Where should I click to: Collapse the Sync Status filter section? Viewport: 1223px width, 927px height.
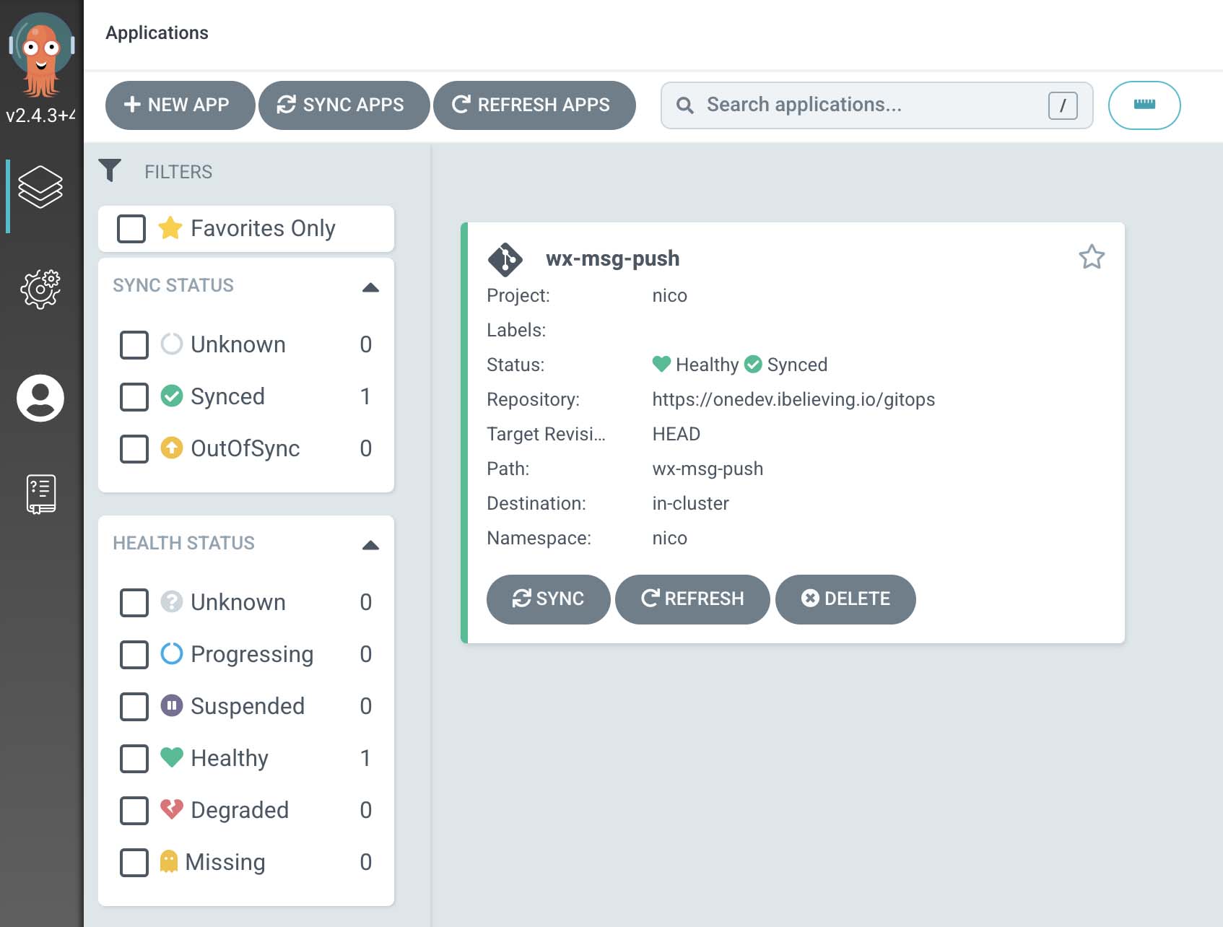370,287
